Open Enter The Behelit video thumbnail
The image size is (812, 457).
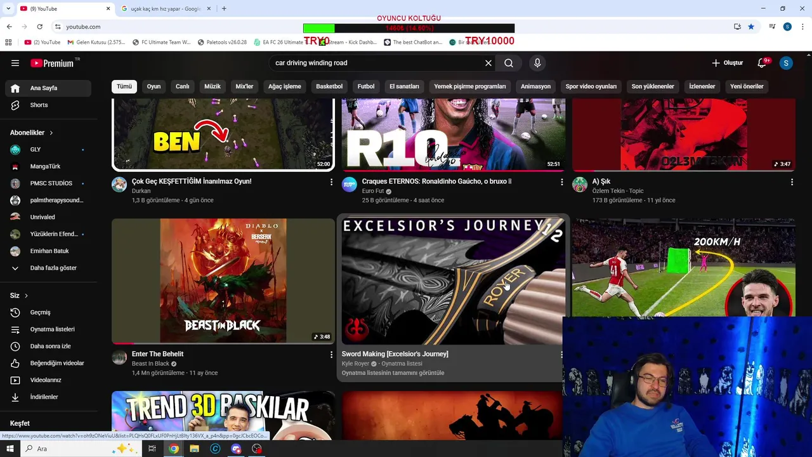click(223, 281)
